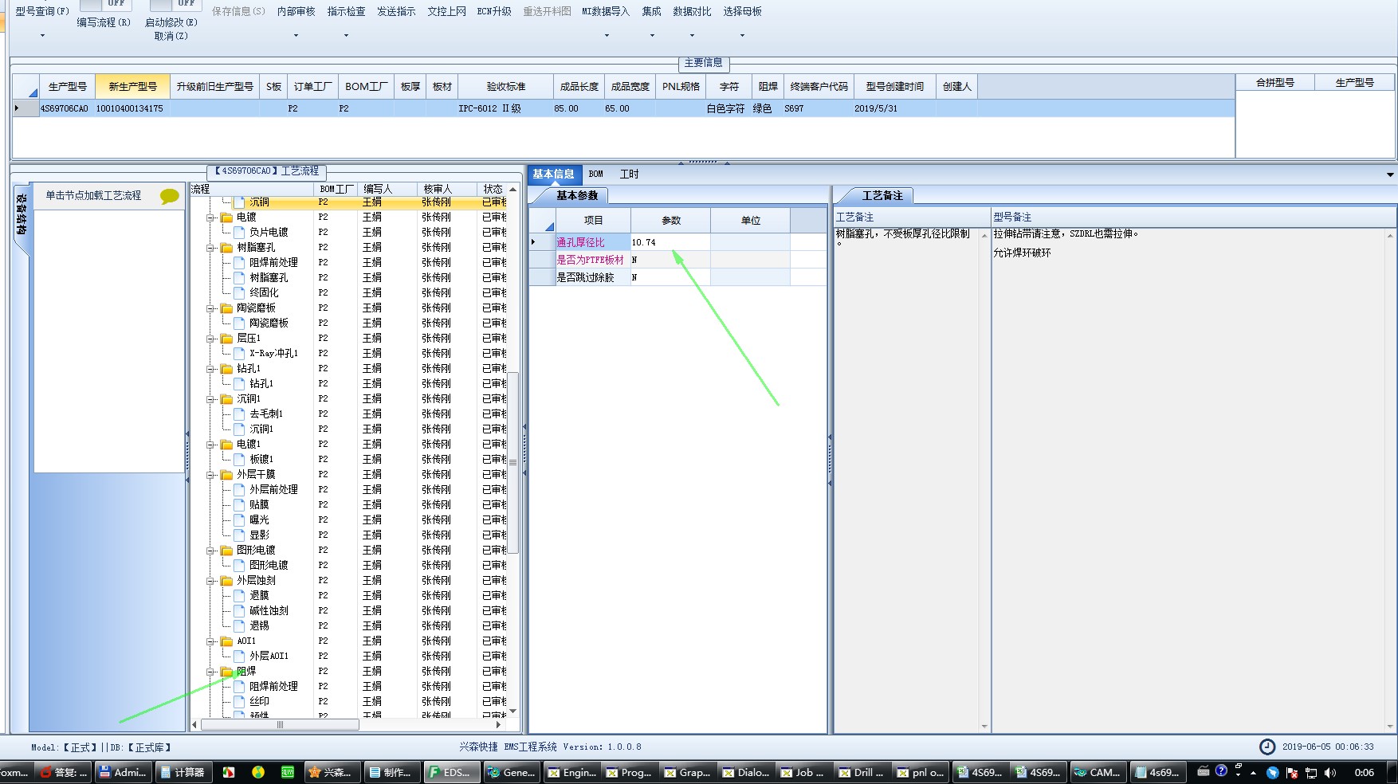The image size is (1398, 784).
Task: Collapse the 电镀 folder node
Action: [211, 218]
